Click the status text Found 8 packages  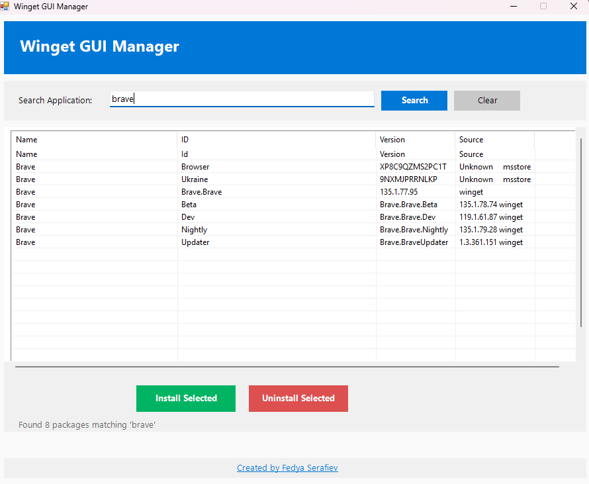click(x=87, y=424)
